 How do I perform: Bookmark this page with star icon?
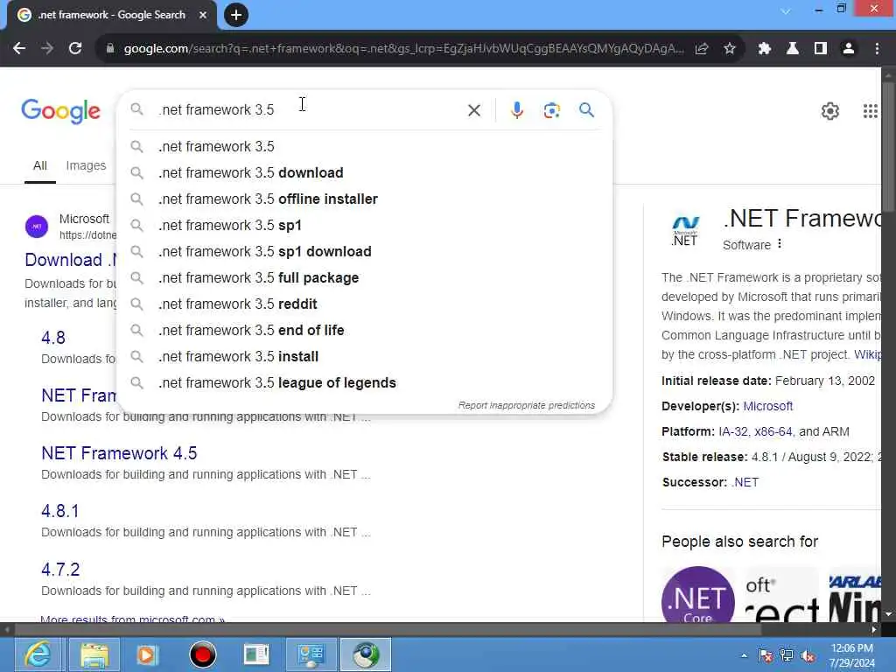(730, 49)
